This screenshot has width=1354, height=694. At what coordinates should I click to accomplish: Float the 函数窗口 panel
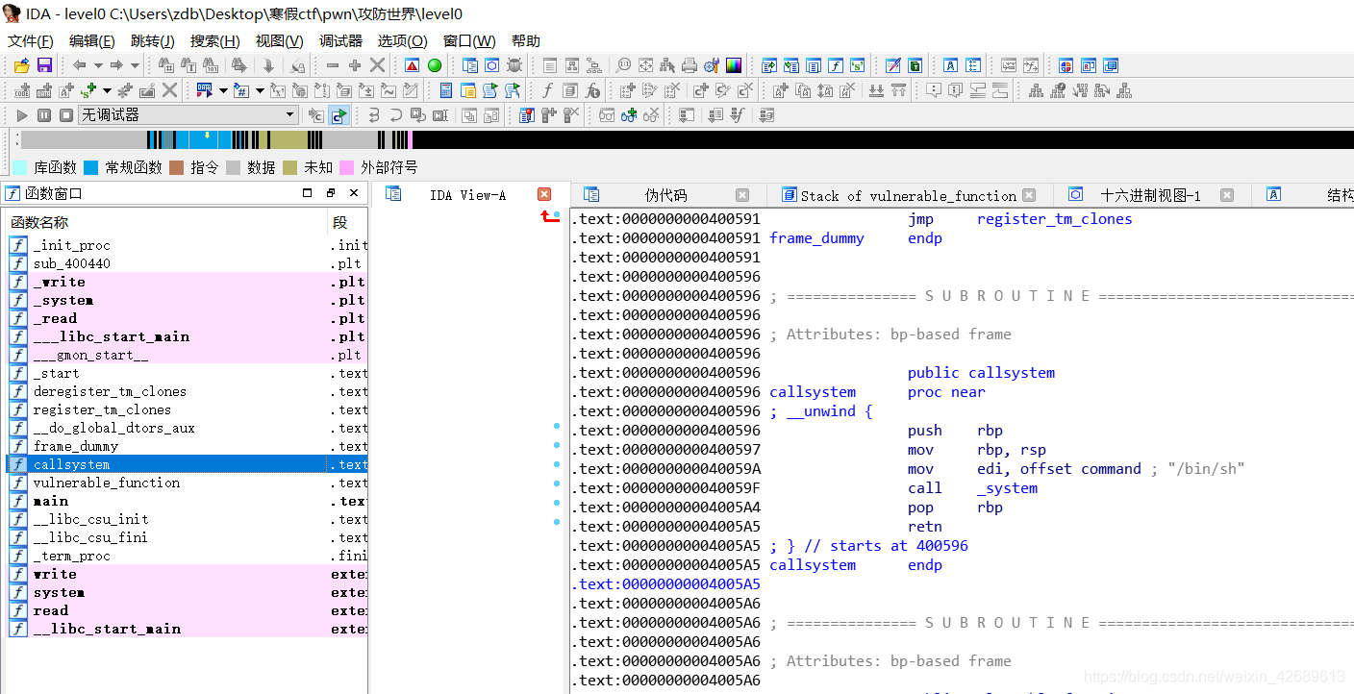(x=331, y=192)
